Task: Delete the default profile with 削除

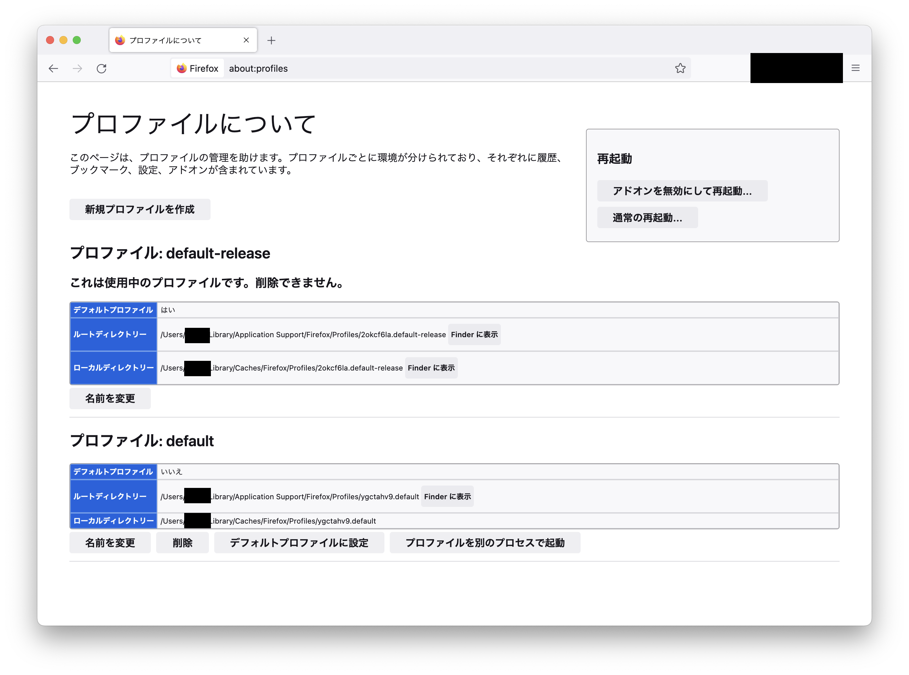Action: click(182, 543)
